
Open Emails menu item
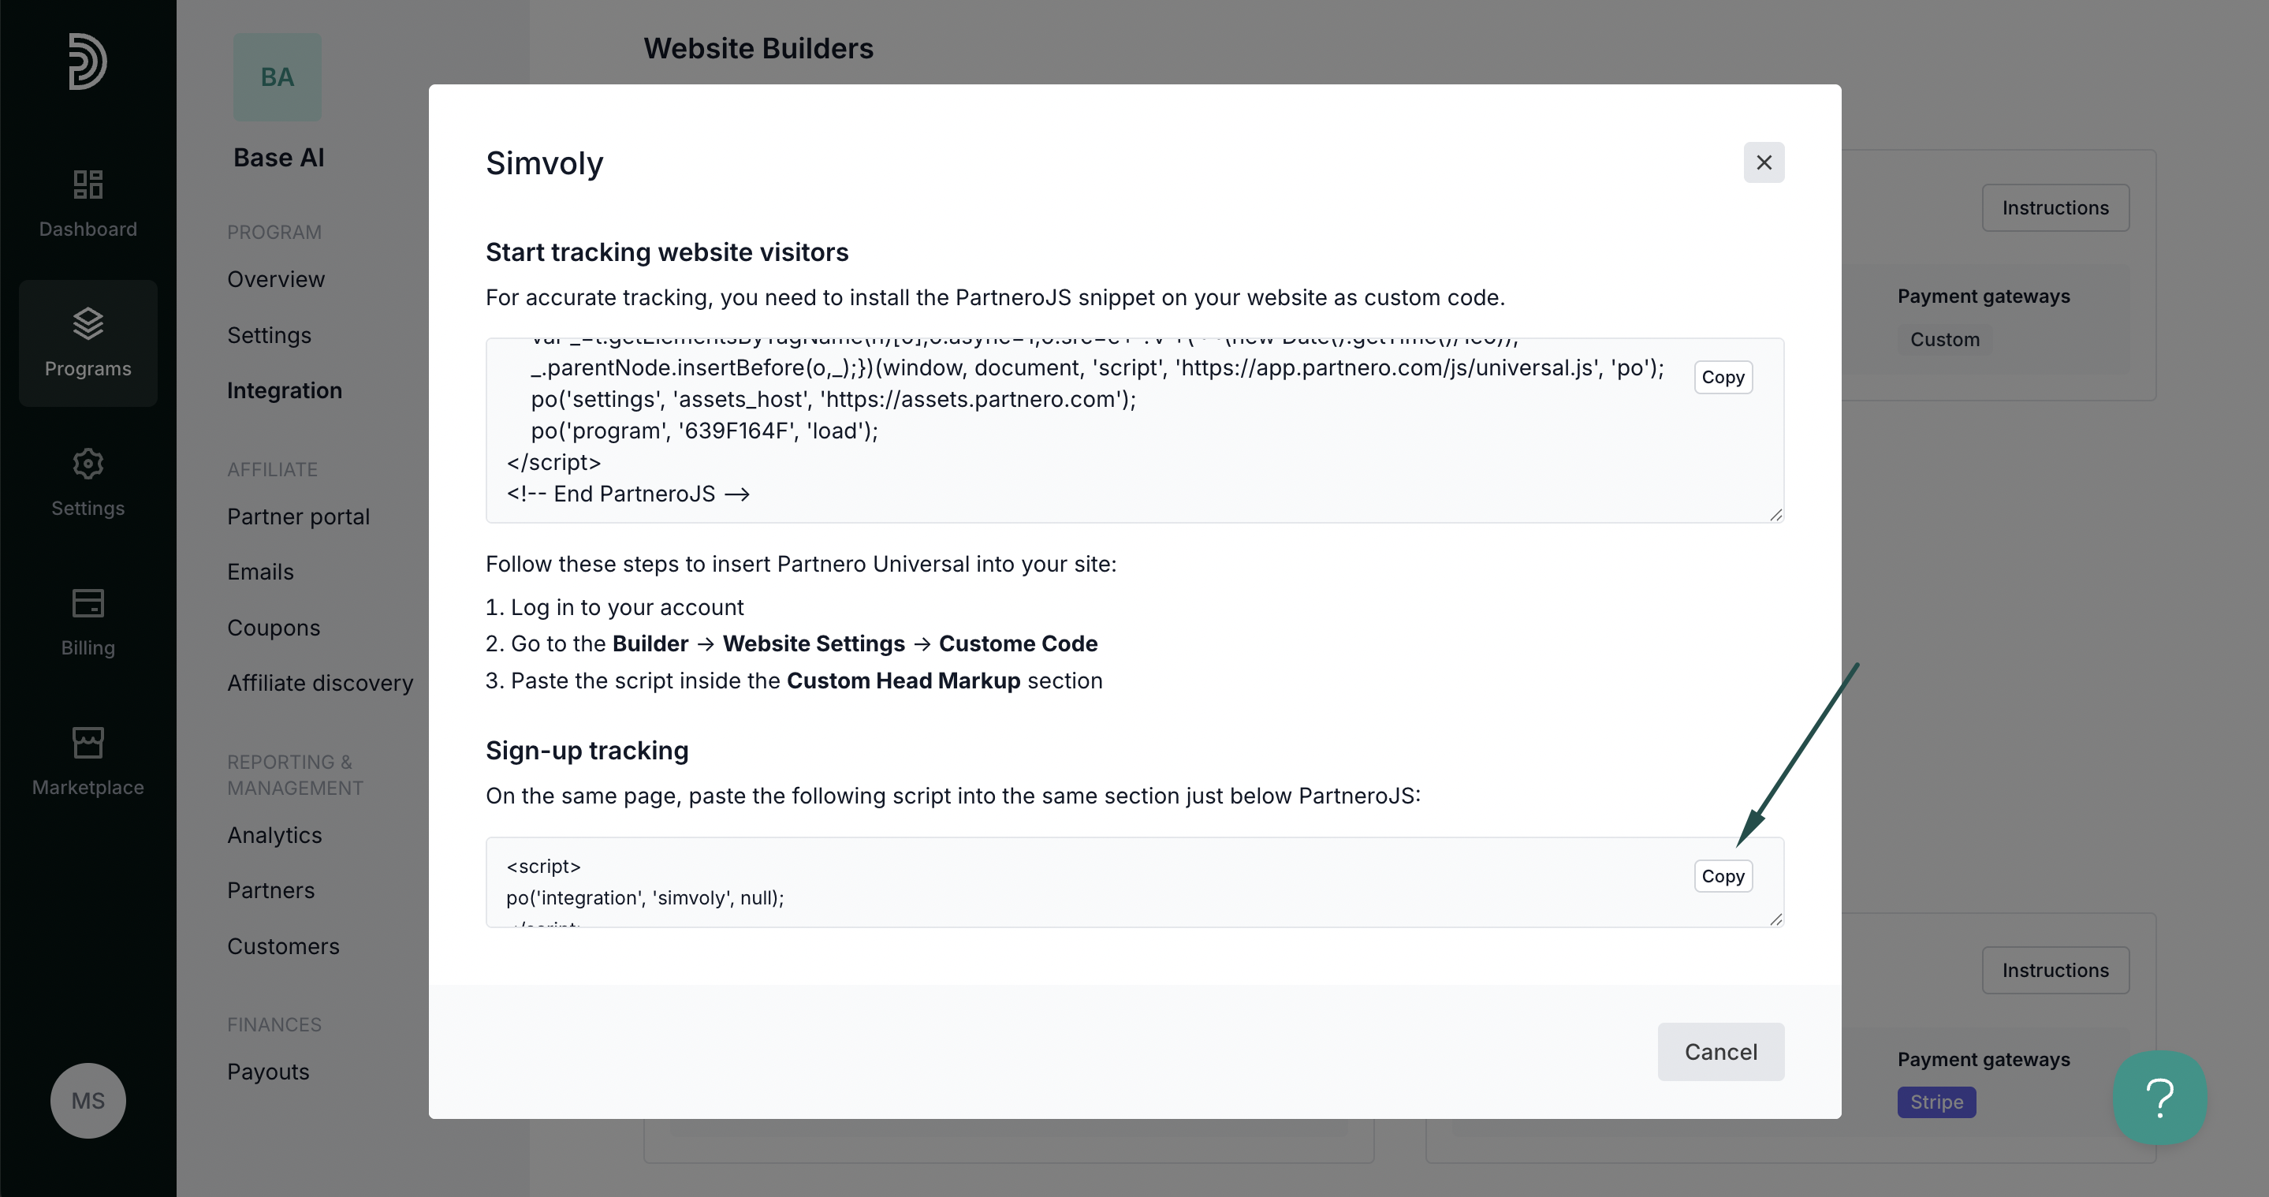pyautogui.click(x=260, y=572)
